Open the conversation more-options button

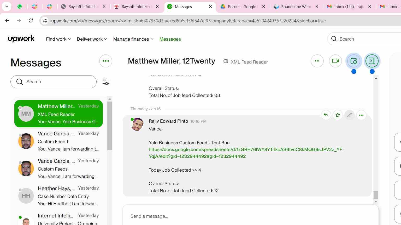pyautogui.click(x=317, y=61)
